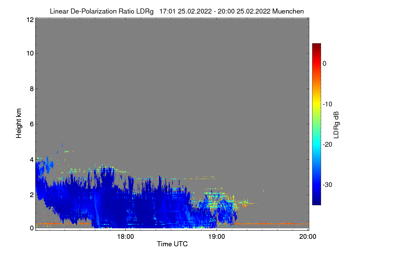Click the '8' height tick label

point(31,89)
